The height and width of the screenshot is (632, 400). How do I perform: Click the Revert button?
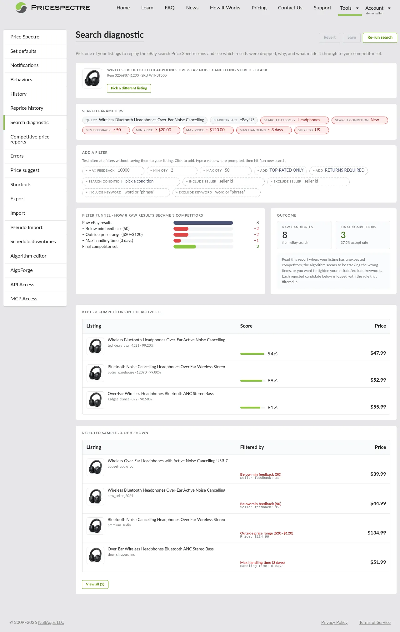pos(329,38)
